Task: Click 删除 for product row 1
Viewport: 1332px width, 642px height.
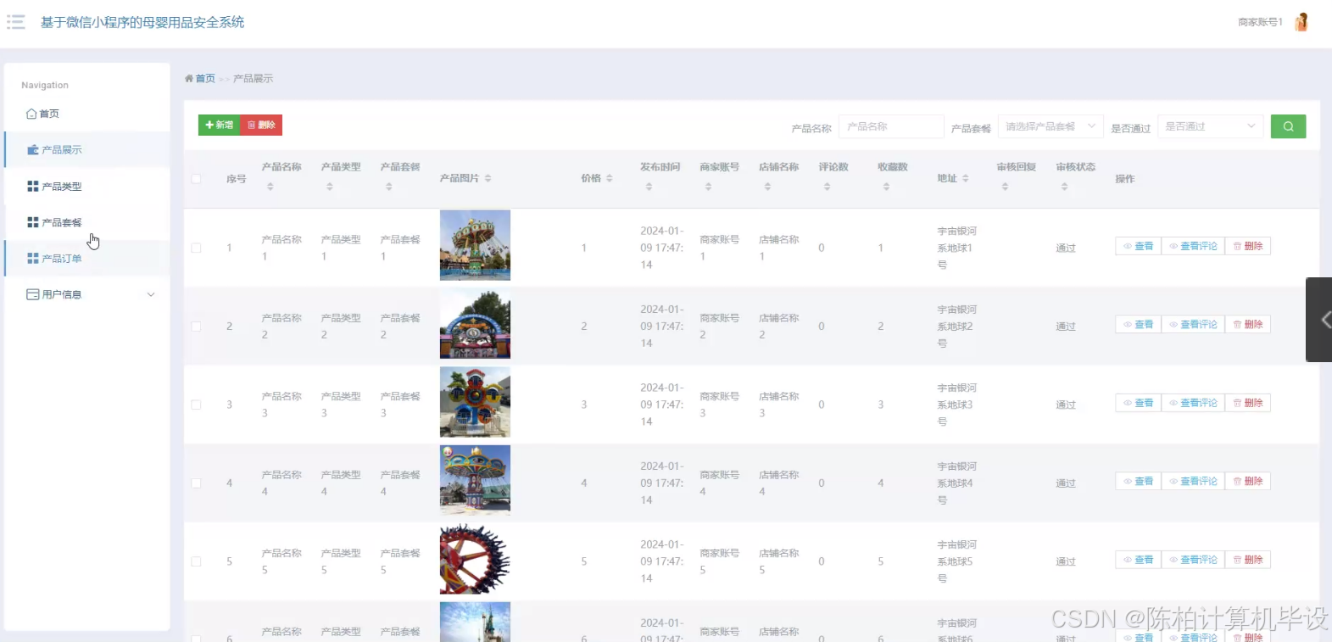Action: 1248,246
